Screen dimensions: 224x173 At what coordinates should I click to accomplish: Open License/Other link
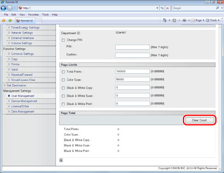click(20, 106)
